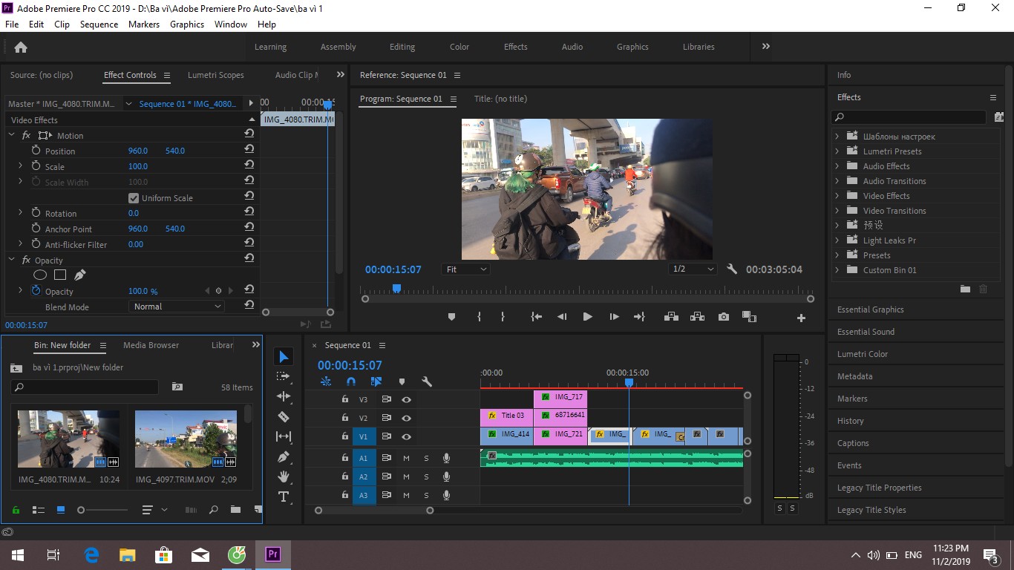Expand the Audio Effects folder
1014x570 pixels.
(x=837, y=166)
